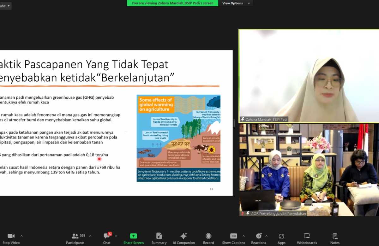This screenshot has height=246, width=379.
Task: Expand video options chevron beside Stop Video
Action: (x=21, y=236)
